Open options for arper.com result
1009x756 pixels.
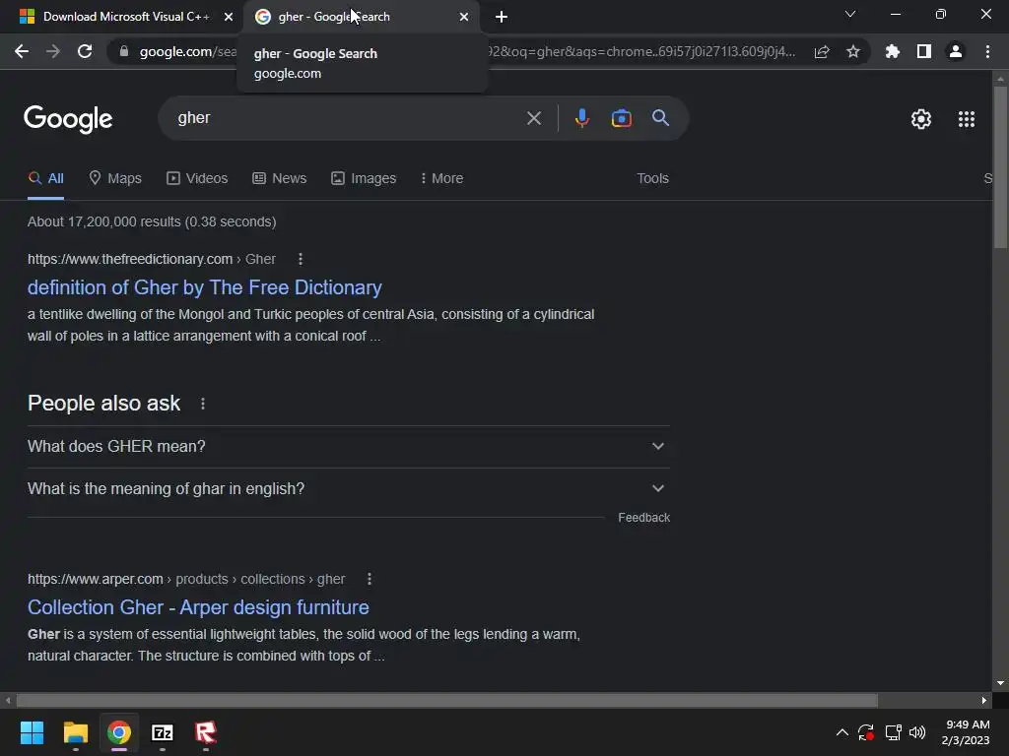pyautogui.click(x=370, y=579)
